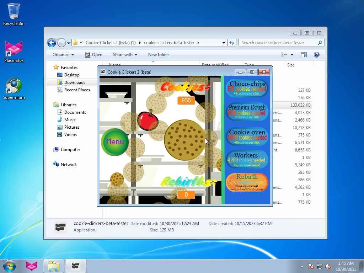Click the rebirths counter showing 0
Viewport: 364px width, 273px height.
pyautogui.click(x=186, y=194)
